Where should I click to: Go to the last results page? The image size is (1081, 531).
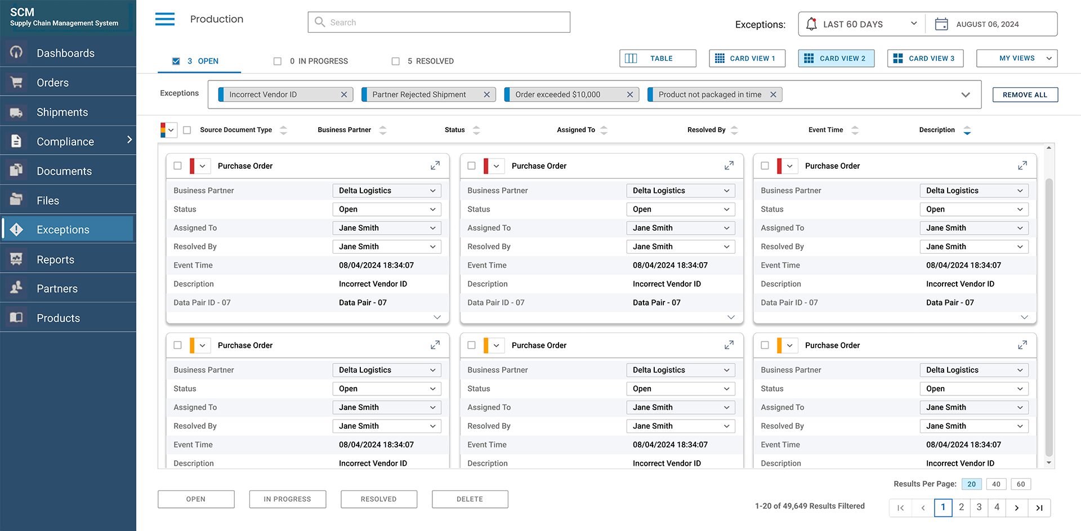(x=1039, y=507)
